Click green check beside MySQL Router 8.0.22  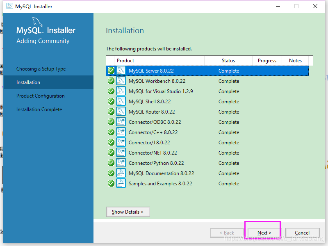pos(111,112)
